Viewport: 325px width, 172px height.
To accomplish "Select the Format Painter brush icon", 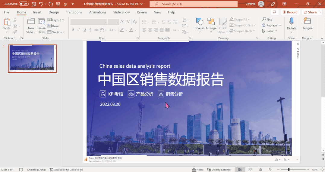I will 15,32.
